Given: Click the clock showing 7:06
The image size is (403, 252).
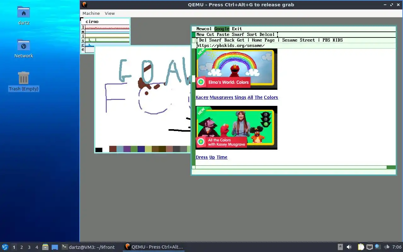Looking at the screenshot, I should click(x=397, y=247).
